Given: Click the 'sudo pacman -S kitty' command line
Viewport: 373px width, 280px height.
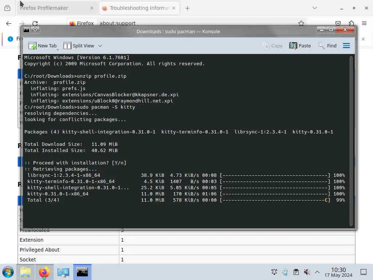Looking at the screenshot, I should [80, 107].
